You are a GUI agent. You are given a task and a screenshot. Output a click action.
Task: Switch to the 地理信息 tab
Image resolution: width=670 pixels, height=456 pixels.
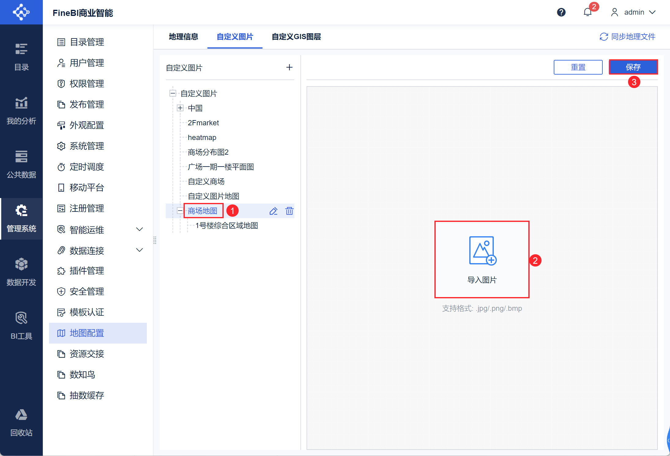coord(183,37)
